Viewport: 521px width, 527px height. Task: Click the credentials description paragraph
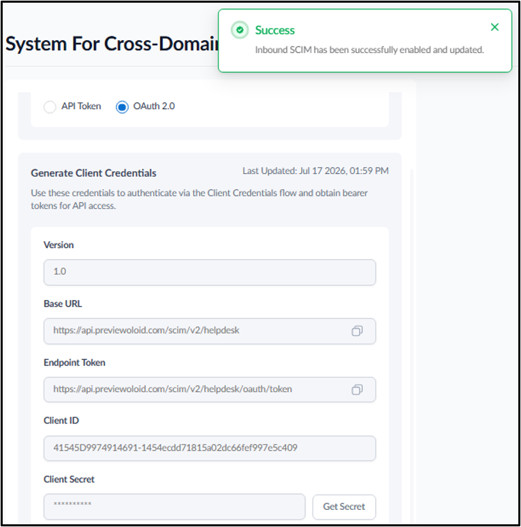point(200,199)
